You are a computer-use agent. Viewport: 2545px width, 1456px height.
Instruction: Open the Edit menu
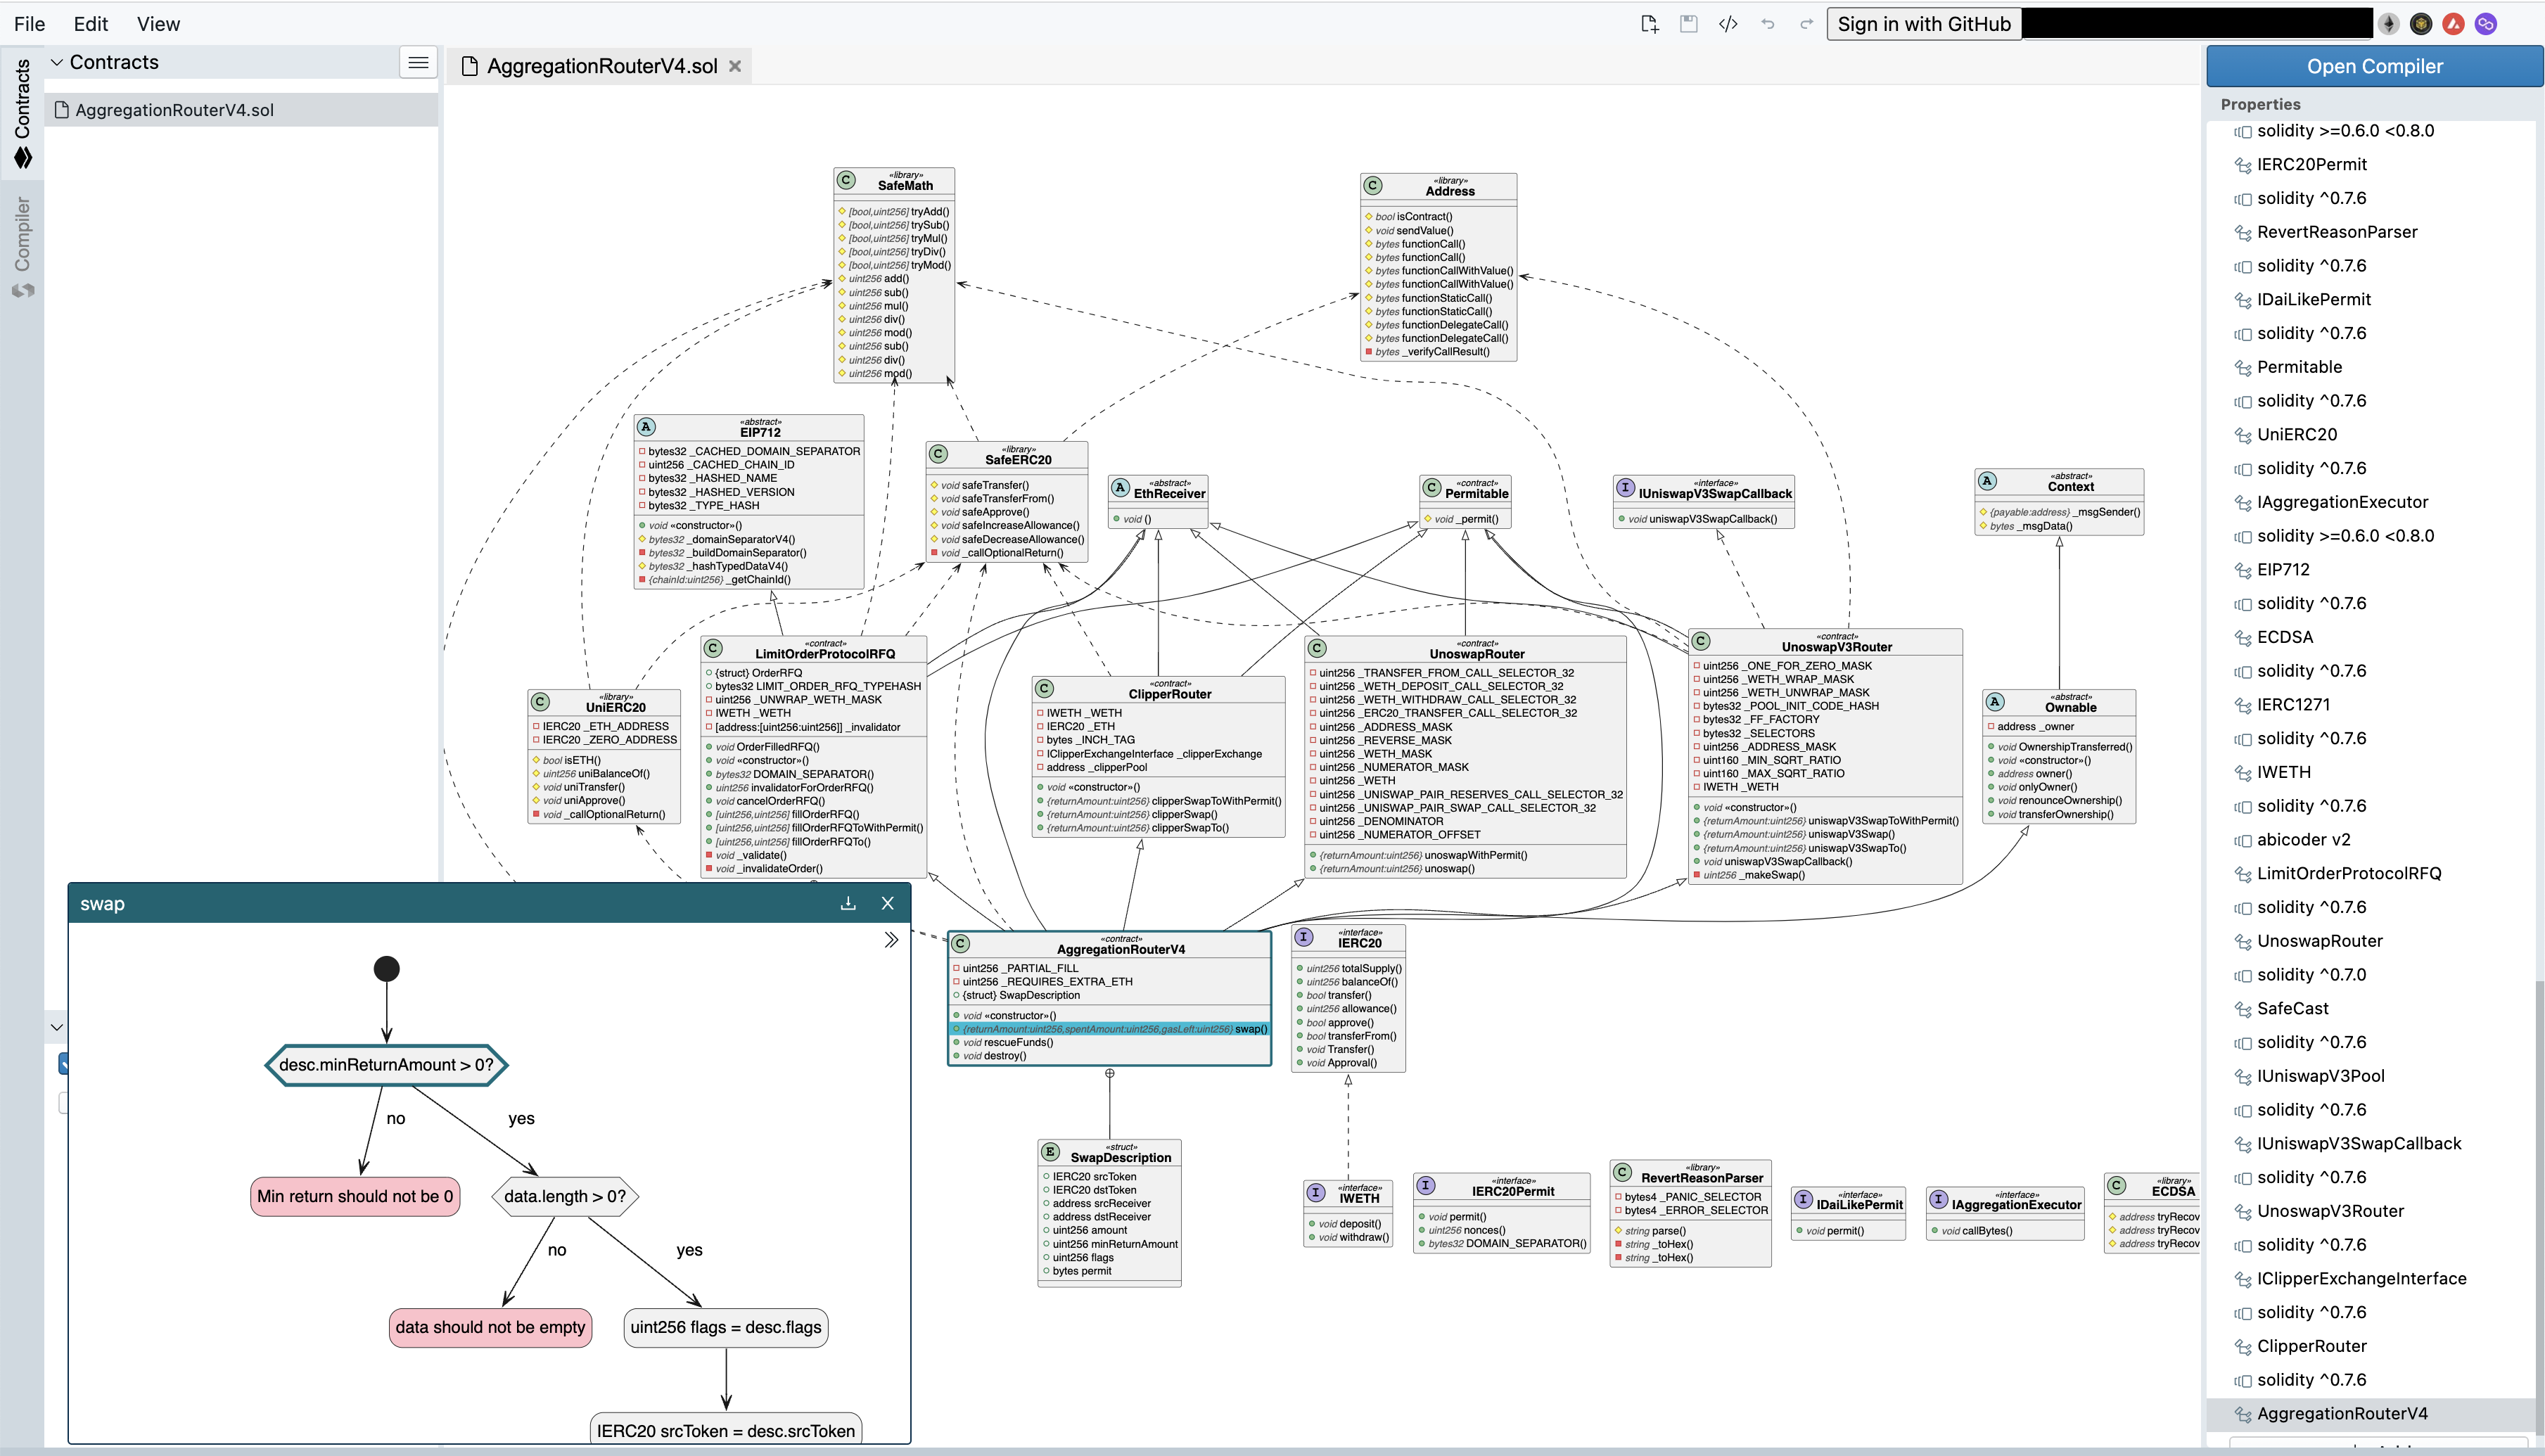tap(90, 24)
